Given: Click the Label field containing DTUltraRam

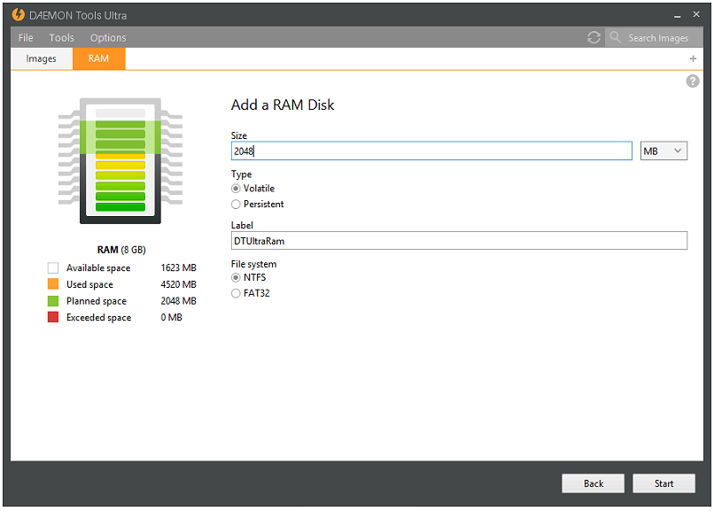Looking at the screenshot, I should pos(459,241).
